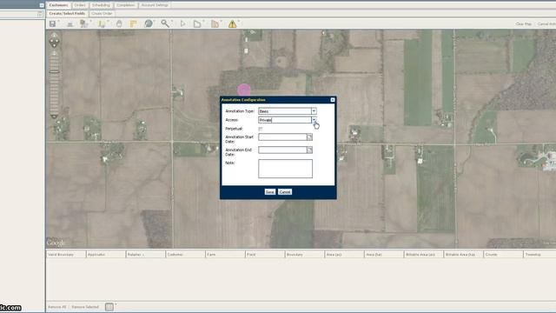556x313 pixels.
Task: Switch to the Customers tab
Action: click(x=58, y=5)
